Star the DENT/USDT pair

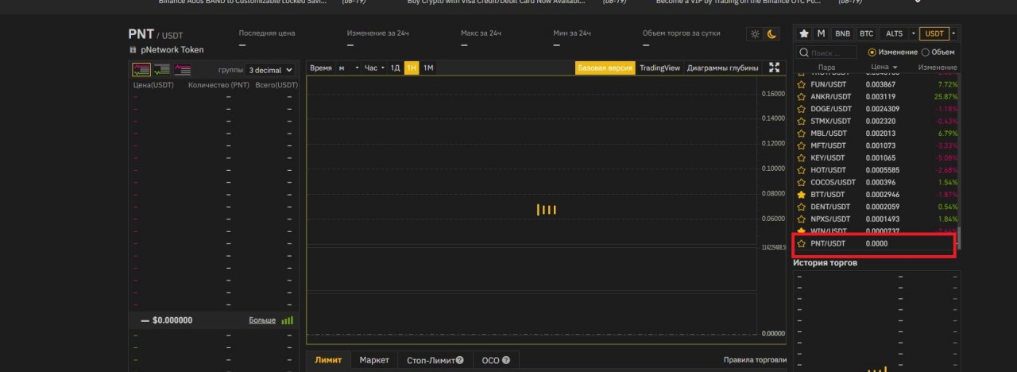point(801,207)
